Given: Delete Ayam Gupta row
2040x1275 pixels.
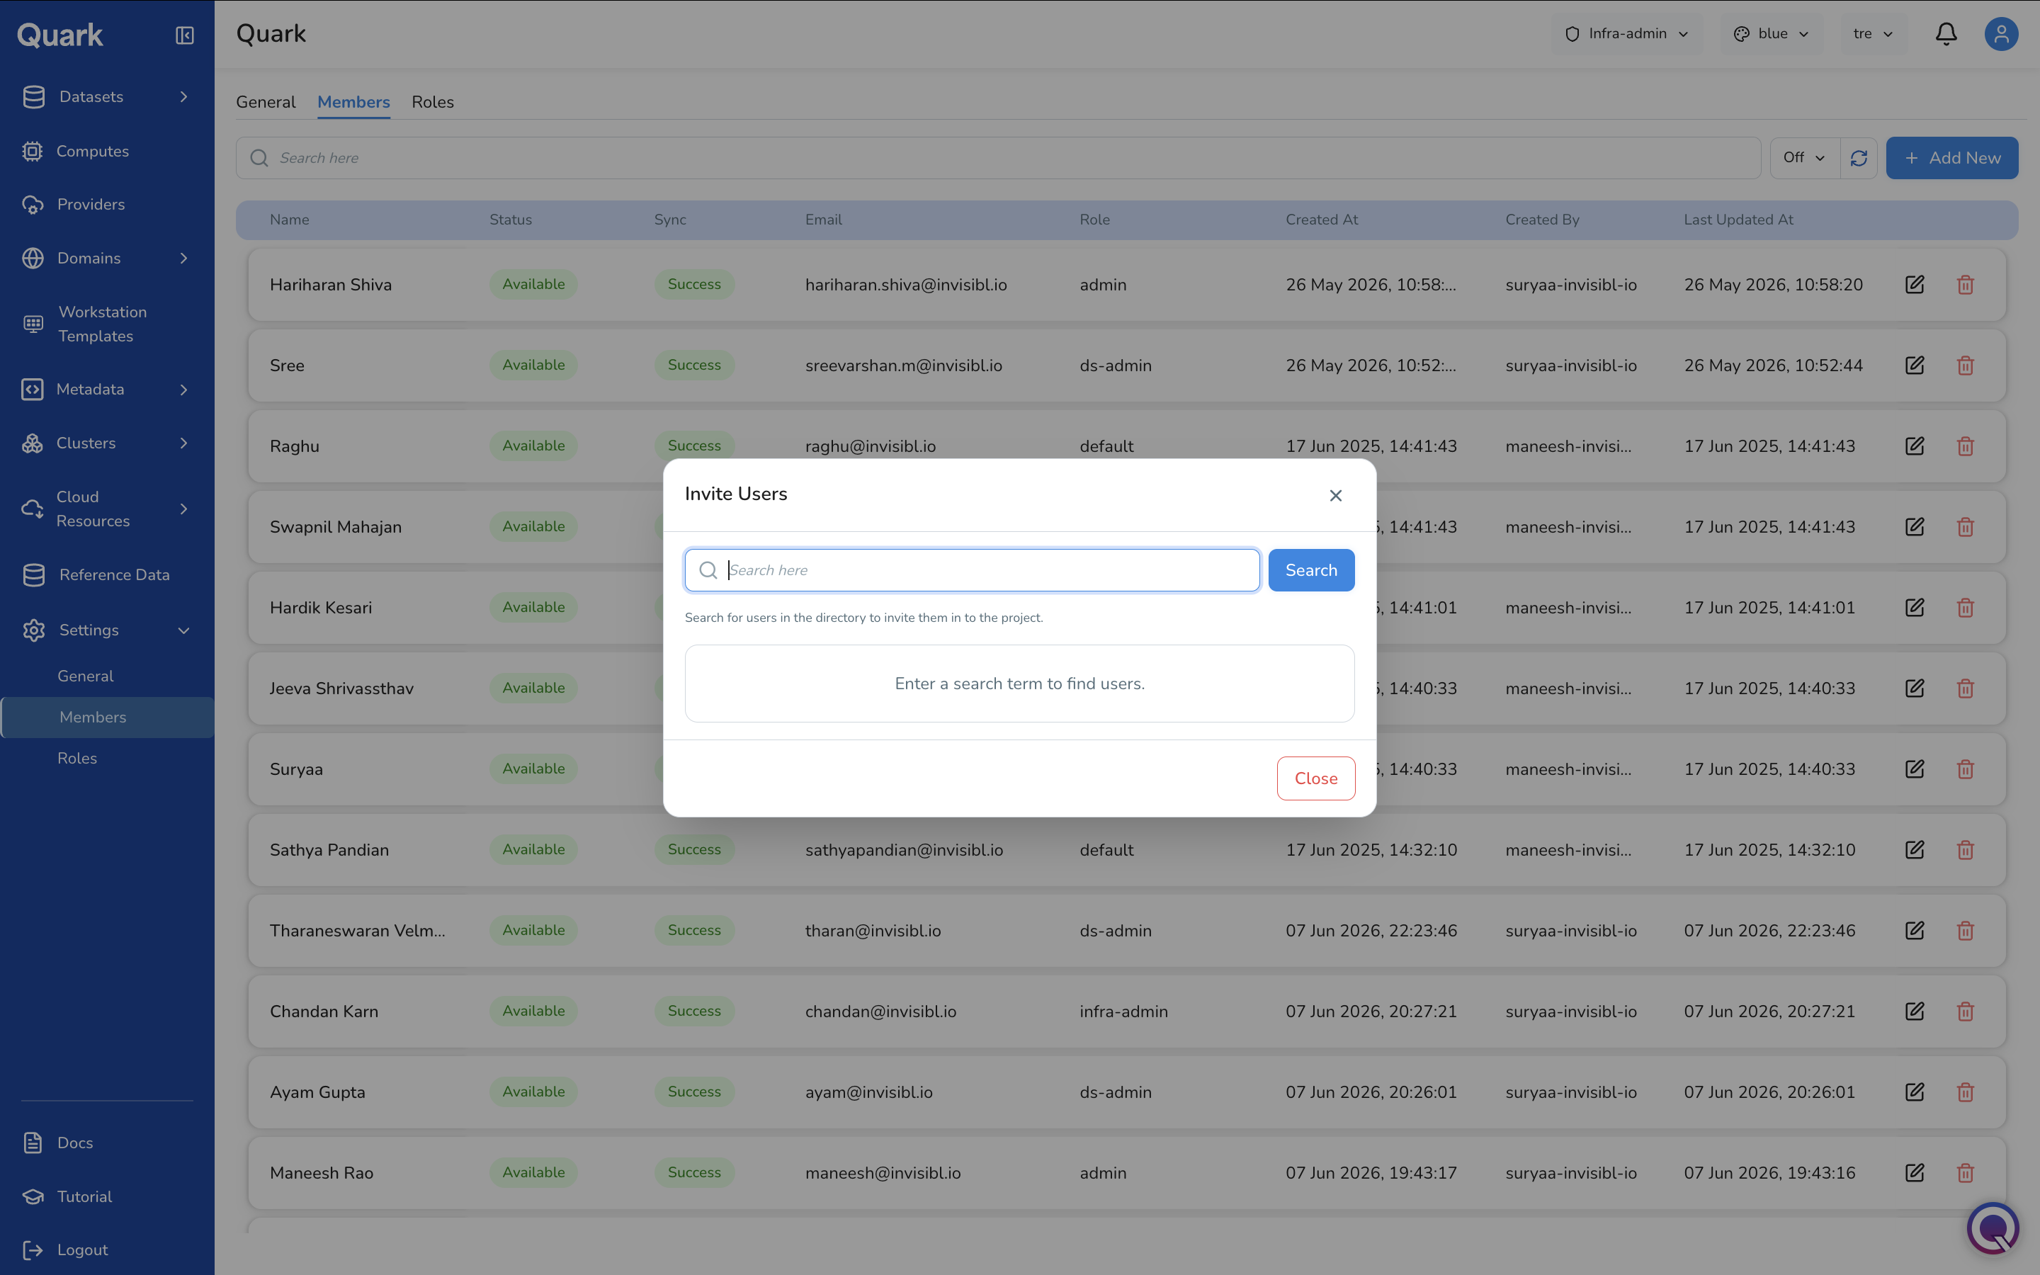Looking at the screenshot, I should tap(1965, 1092).
